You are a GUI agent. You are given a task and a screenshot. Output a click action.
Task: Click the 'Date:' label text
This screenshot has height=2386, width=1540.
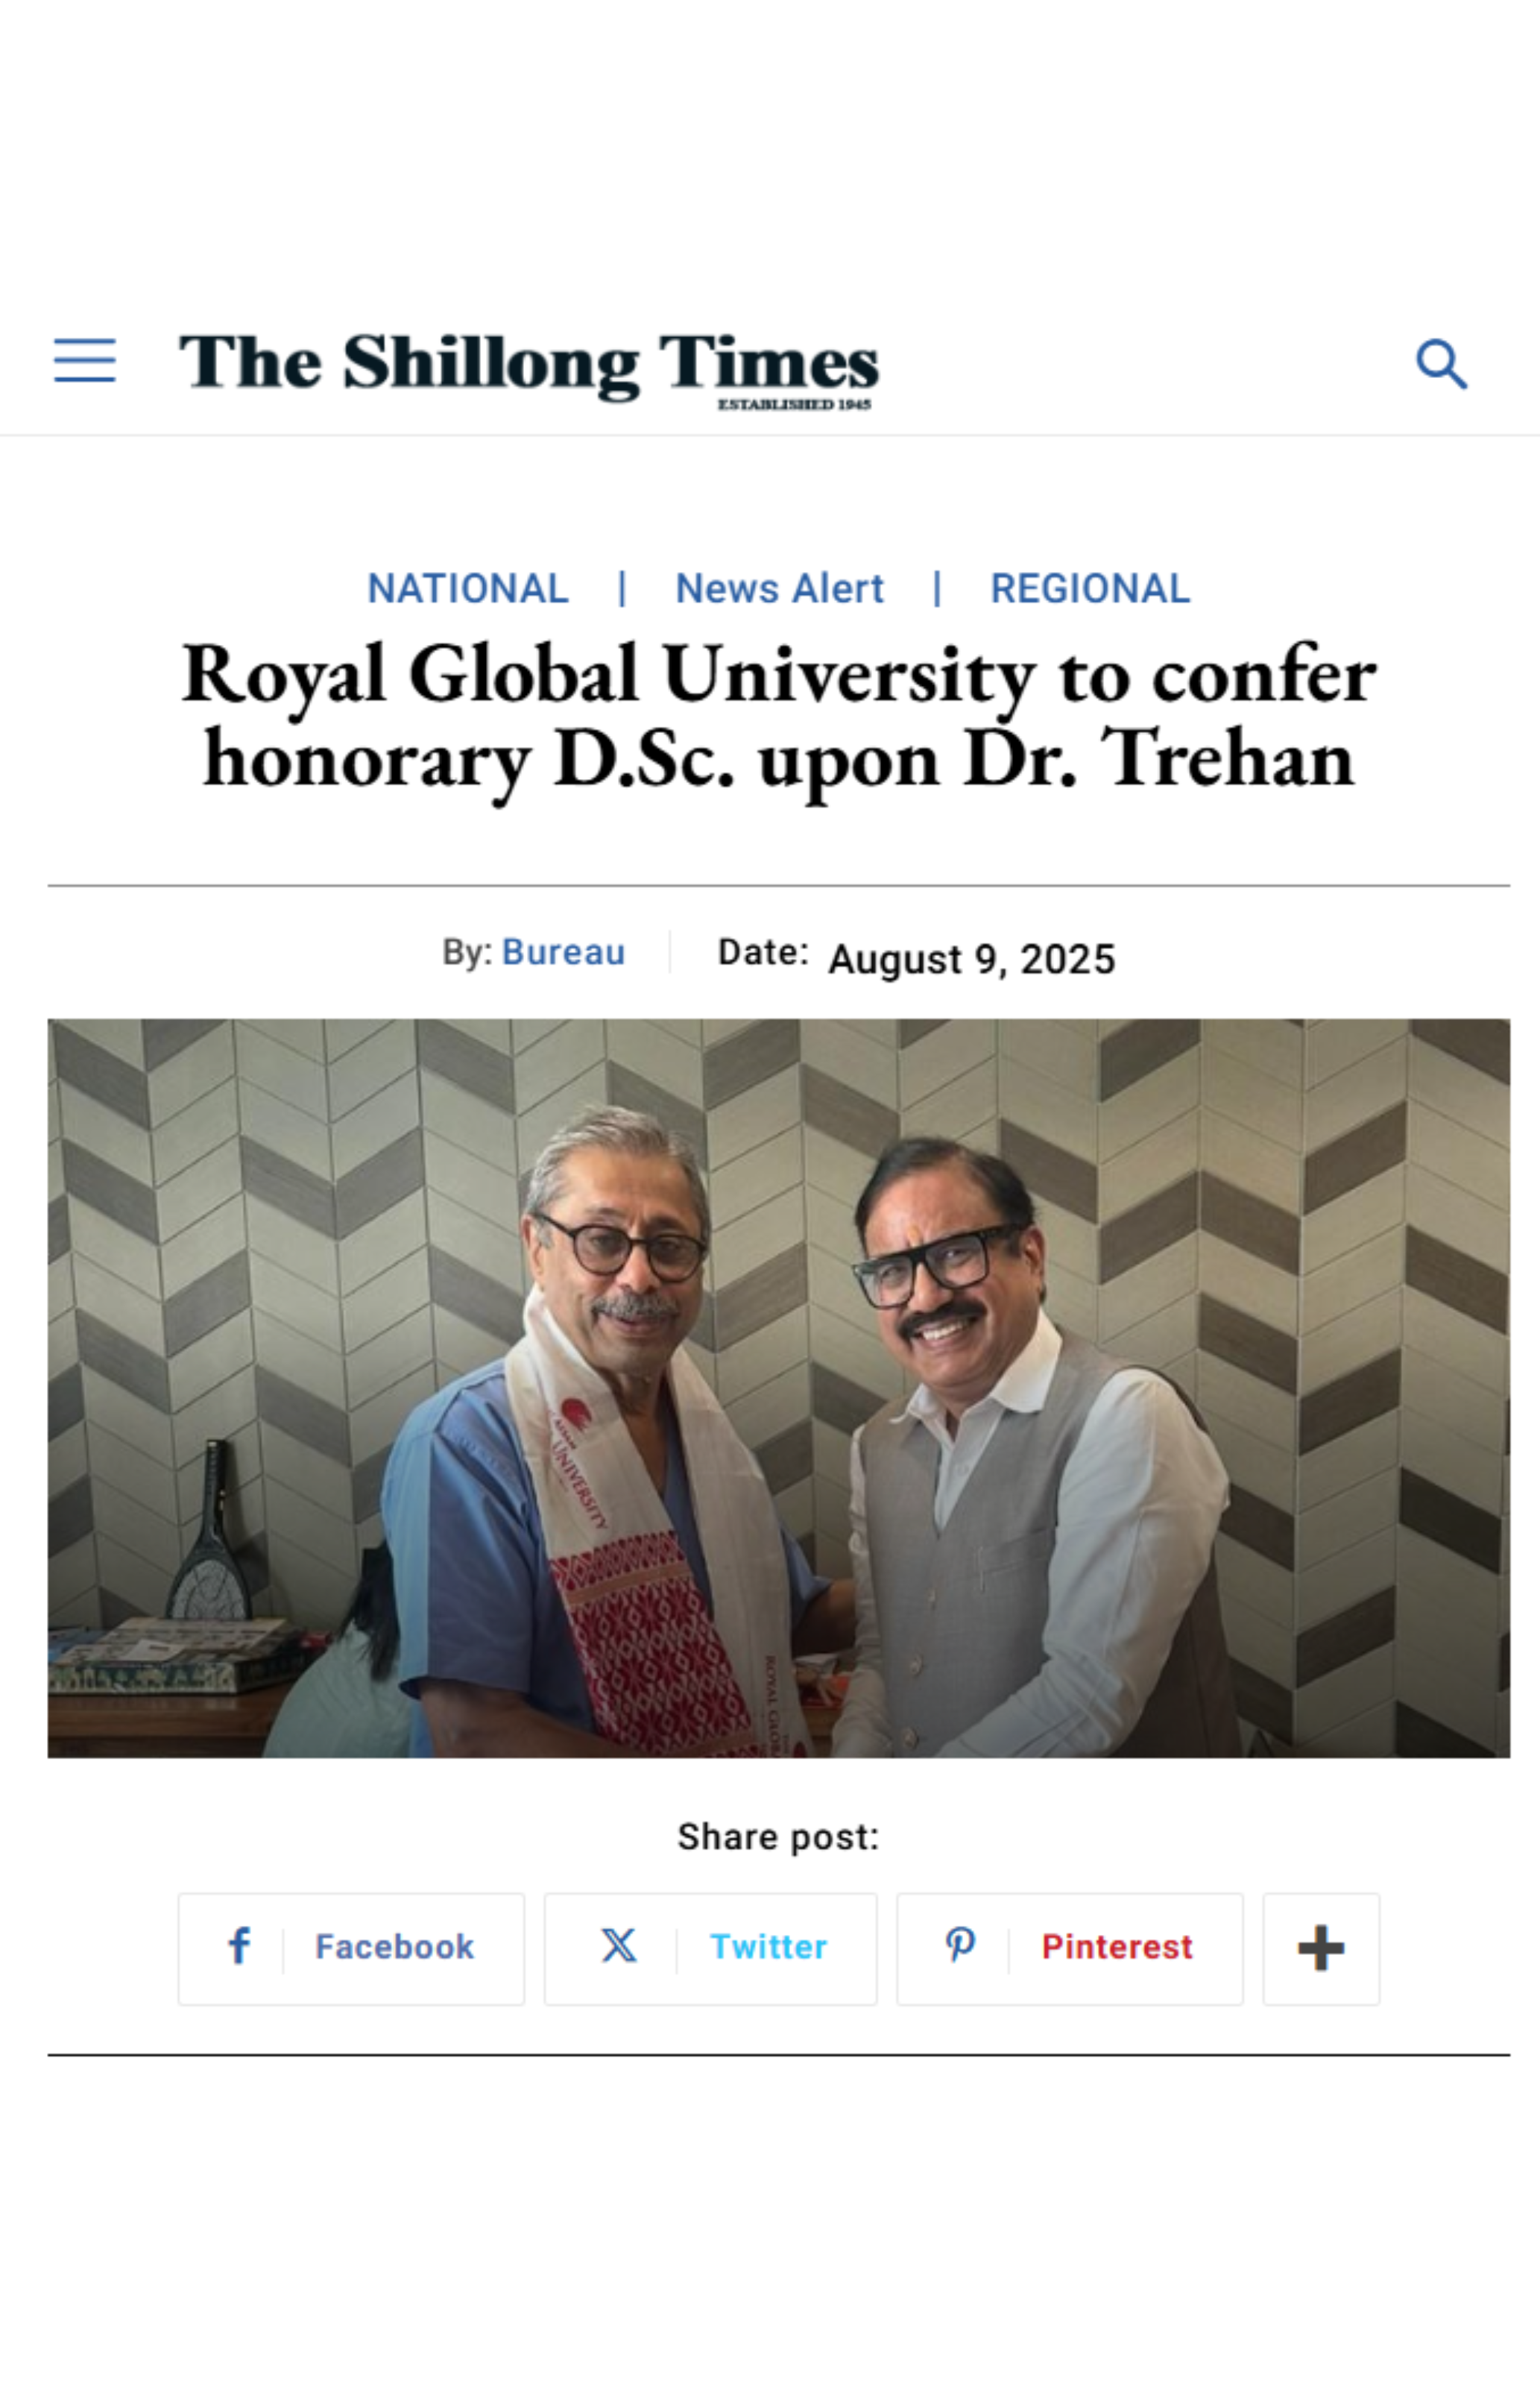pos(763,953)
